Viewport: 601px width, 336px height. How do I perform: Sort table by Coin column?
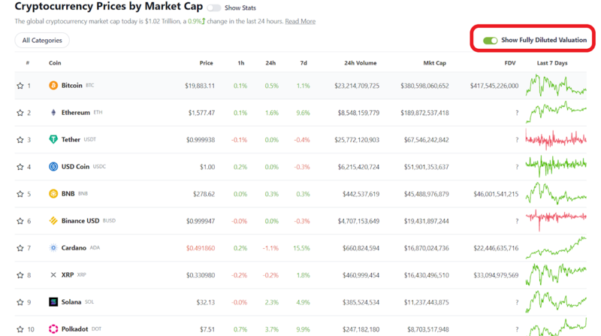(55, 63)
